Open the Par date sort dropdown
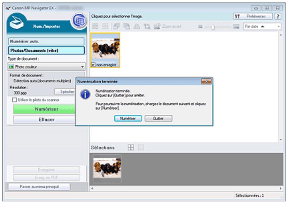The height and width of the screenshot is (203, 286). [x=262, y=26]
